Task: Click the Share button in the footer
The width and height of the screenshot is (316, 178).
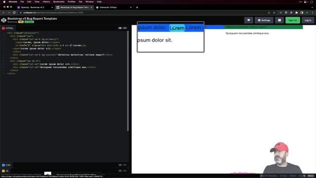Action: [311, 176]
